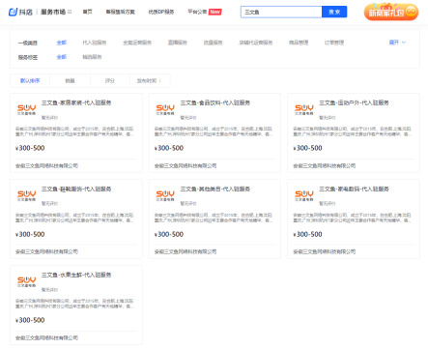
Task: Click ¥300-500 price on 其他类目 card
Action: 169,234
